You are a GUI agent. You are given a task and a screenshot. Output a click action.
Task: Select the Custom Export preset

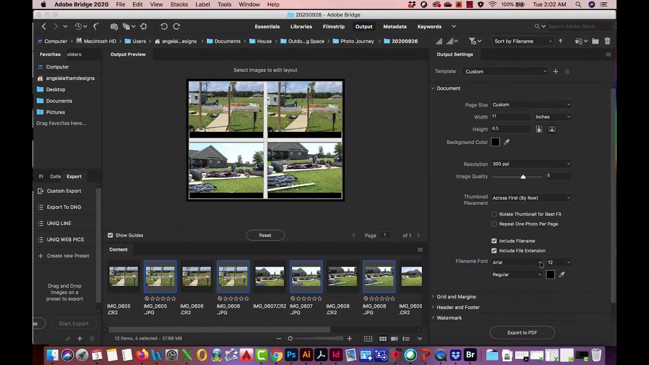coord(64,191)
